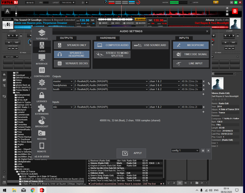The image size is (245, 193).
Task: Select Separate Decks output option
Action: pyautogui.click(x=72, y=64)
